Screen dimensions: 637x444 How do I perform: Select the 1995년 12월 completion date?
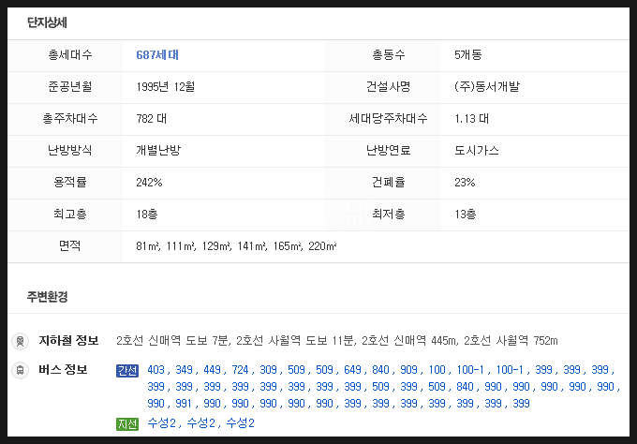click(166, 86)
